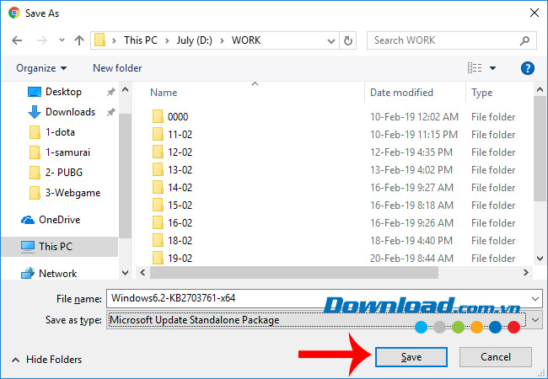Click the folder icon of 16-02
This screenshot has width=548, height=379.
coord(158,223)
